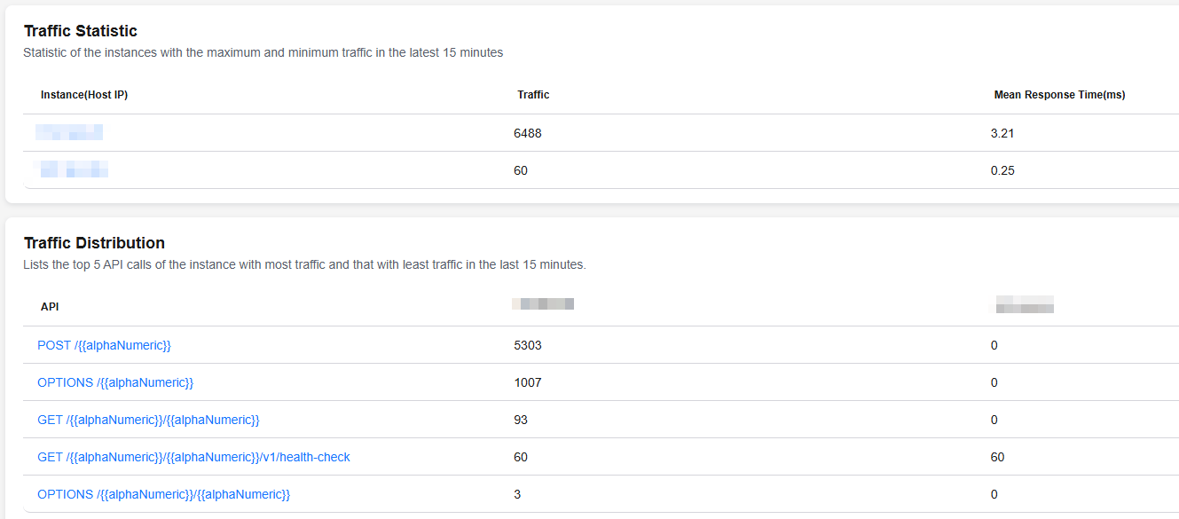Viewport: 1179px width, 519px height.
Task: Open OPTIONS /{{alphaNumeric}}/{{alphaNumeric}} API link
Action: pos(163,494)
